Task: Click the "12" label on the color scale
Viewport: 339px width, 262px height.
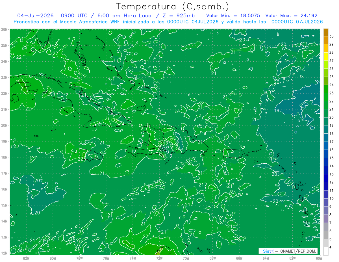Action: pyautogui.click(x=332, y=182)
